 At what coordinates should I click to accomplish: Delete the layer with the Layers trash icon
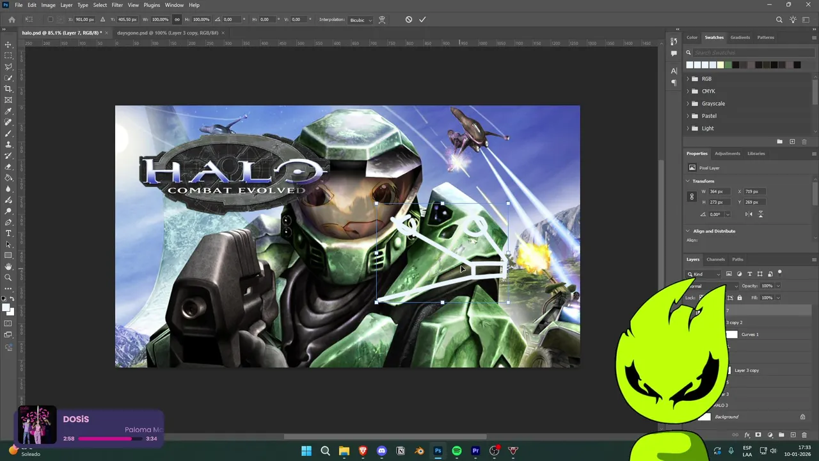tap(804, 435)
